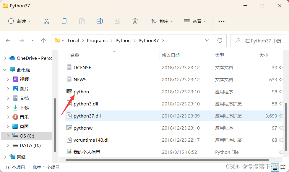This screenshot has height=172, width=289.
Task: Go forward with the right arrow
Action: tap(22, 41)
